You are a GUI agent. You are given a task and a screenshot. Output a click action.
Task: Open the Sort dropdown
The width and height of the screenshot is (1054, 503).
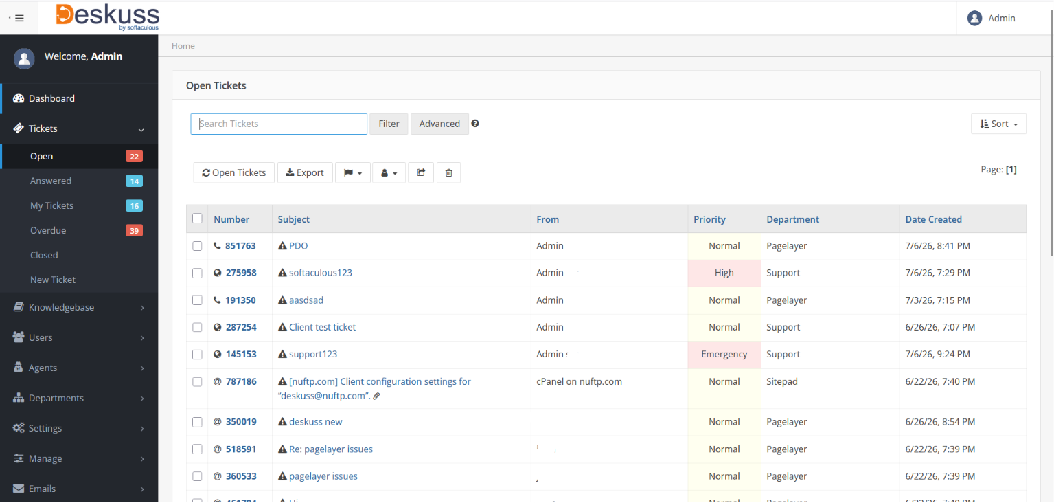(998, 124)
